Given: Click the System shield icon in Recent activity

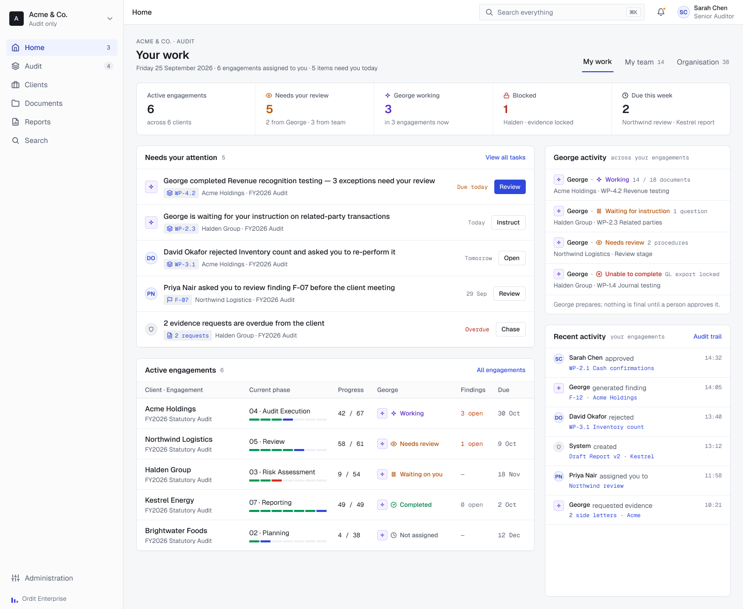Looking at the screenshot, I should (x=559, y=447).
